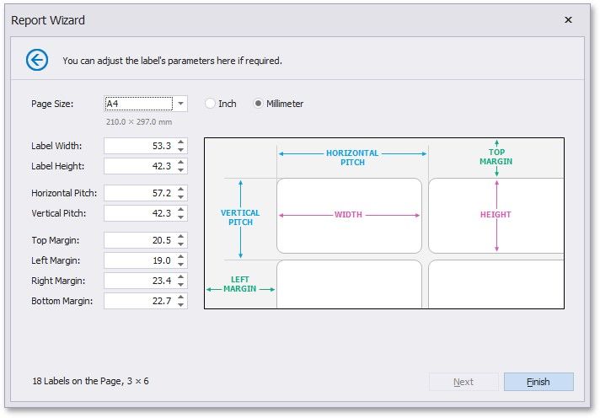Increase Right Margin with up arrow
Screen dimensions: 600x418
click(x=181, y=276)
